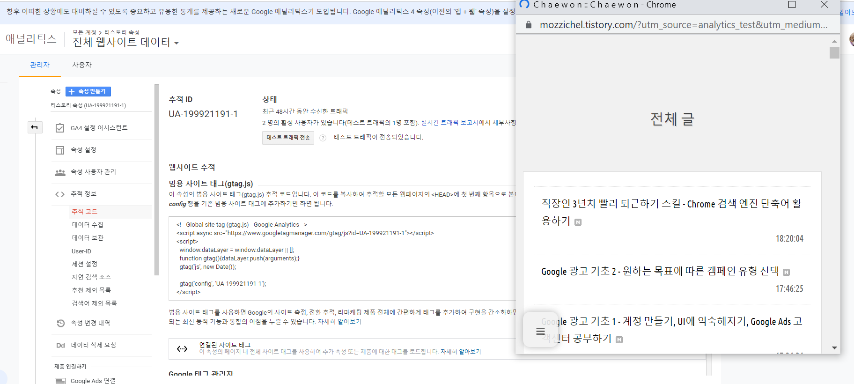Switch to 사용자 tab
The height and width of the screenshot is (384, 854).
click(82, 65)
